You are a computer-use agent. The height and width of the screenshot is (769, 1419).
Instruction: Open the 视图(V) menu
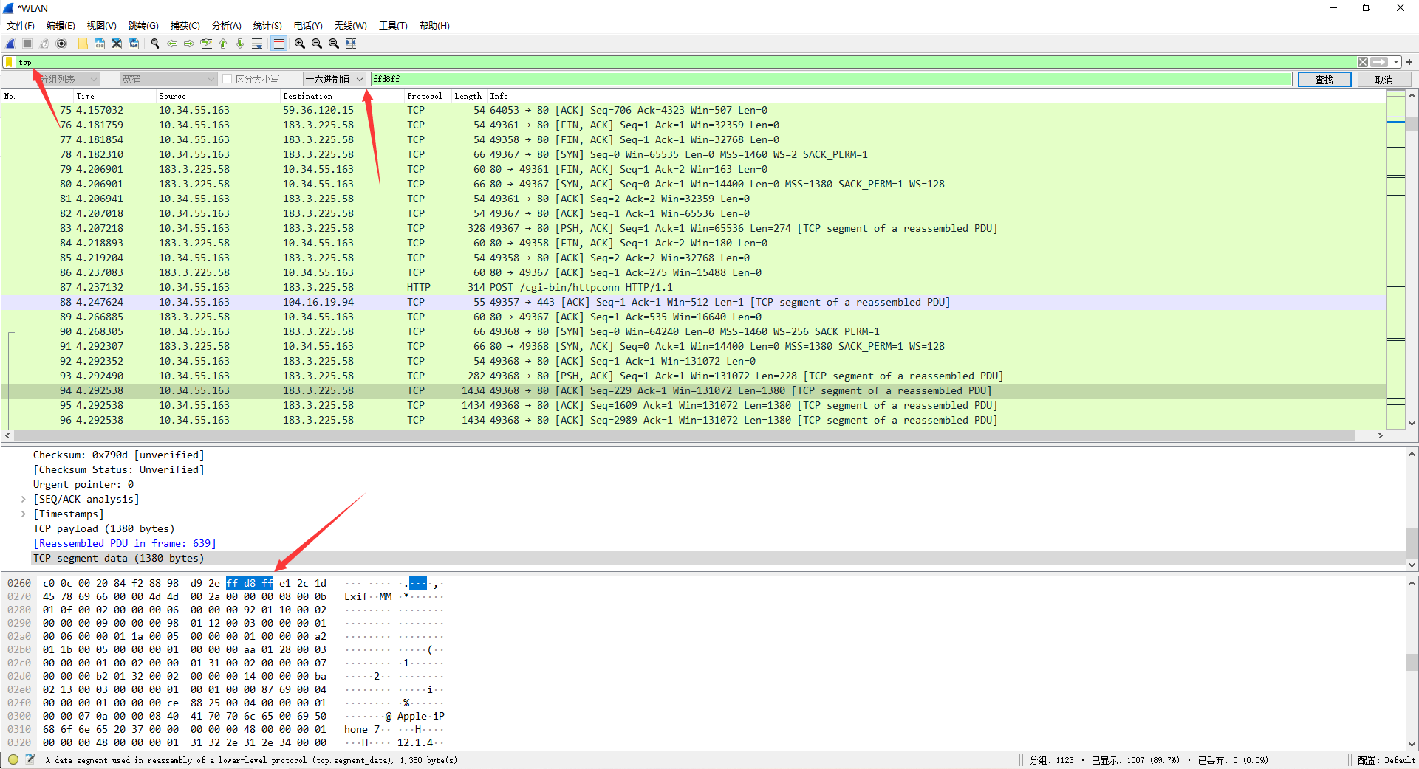click(101, 26)
